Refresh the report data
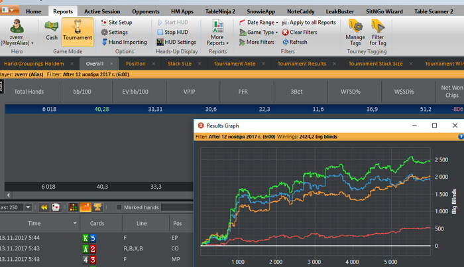Viewport: 464px width, 267px height. point(295,42)
